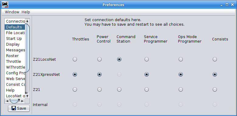Select Z21LocoNet for Throttles
237x116 pixels.
pyautogui.click(x=75, y=60)
